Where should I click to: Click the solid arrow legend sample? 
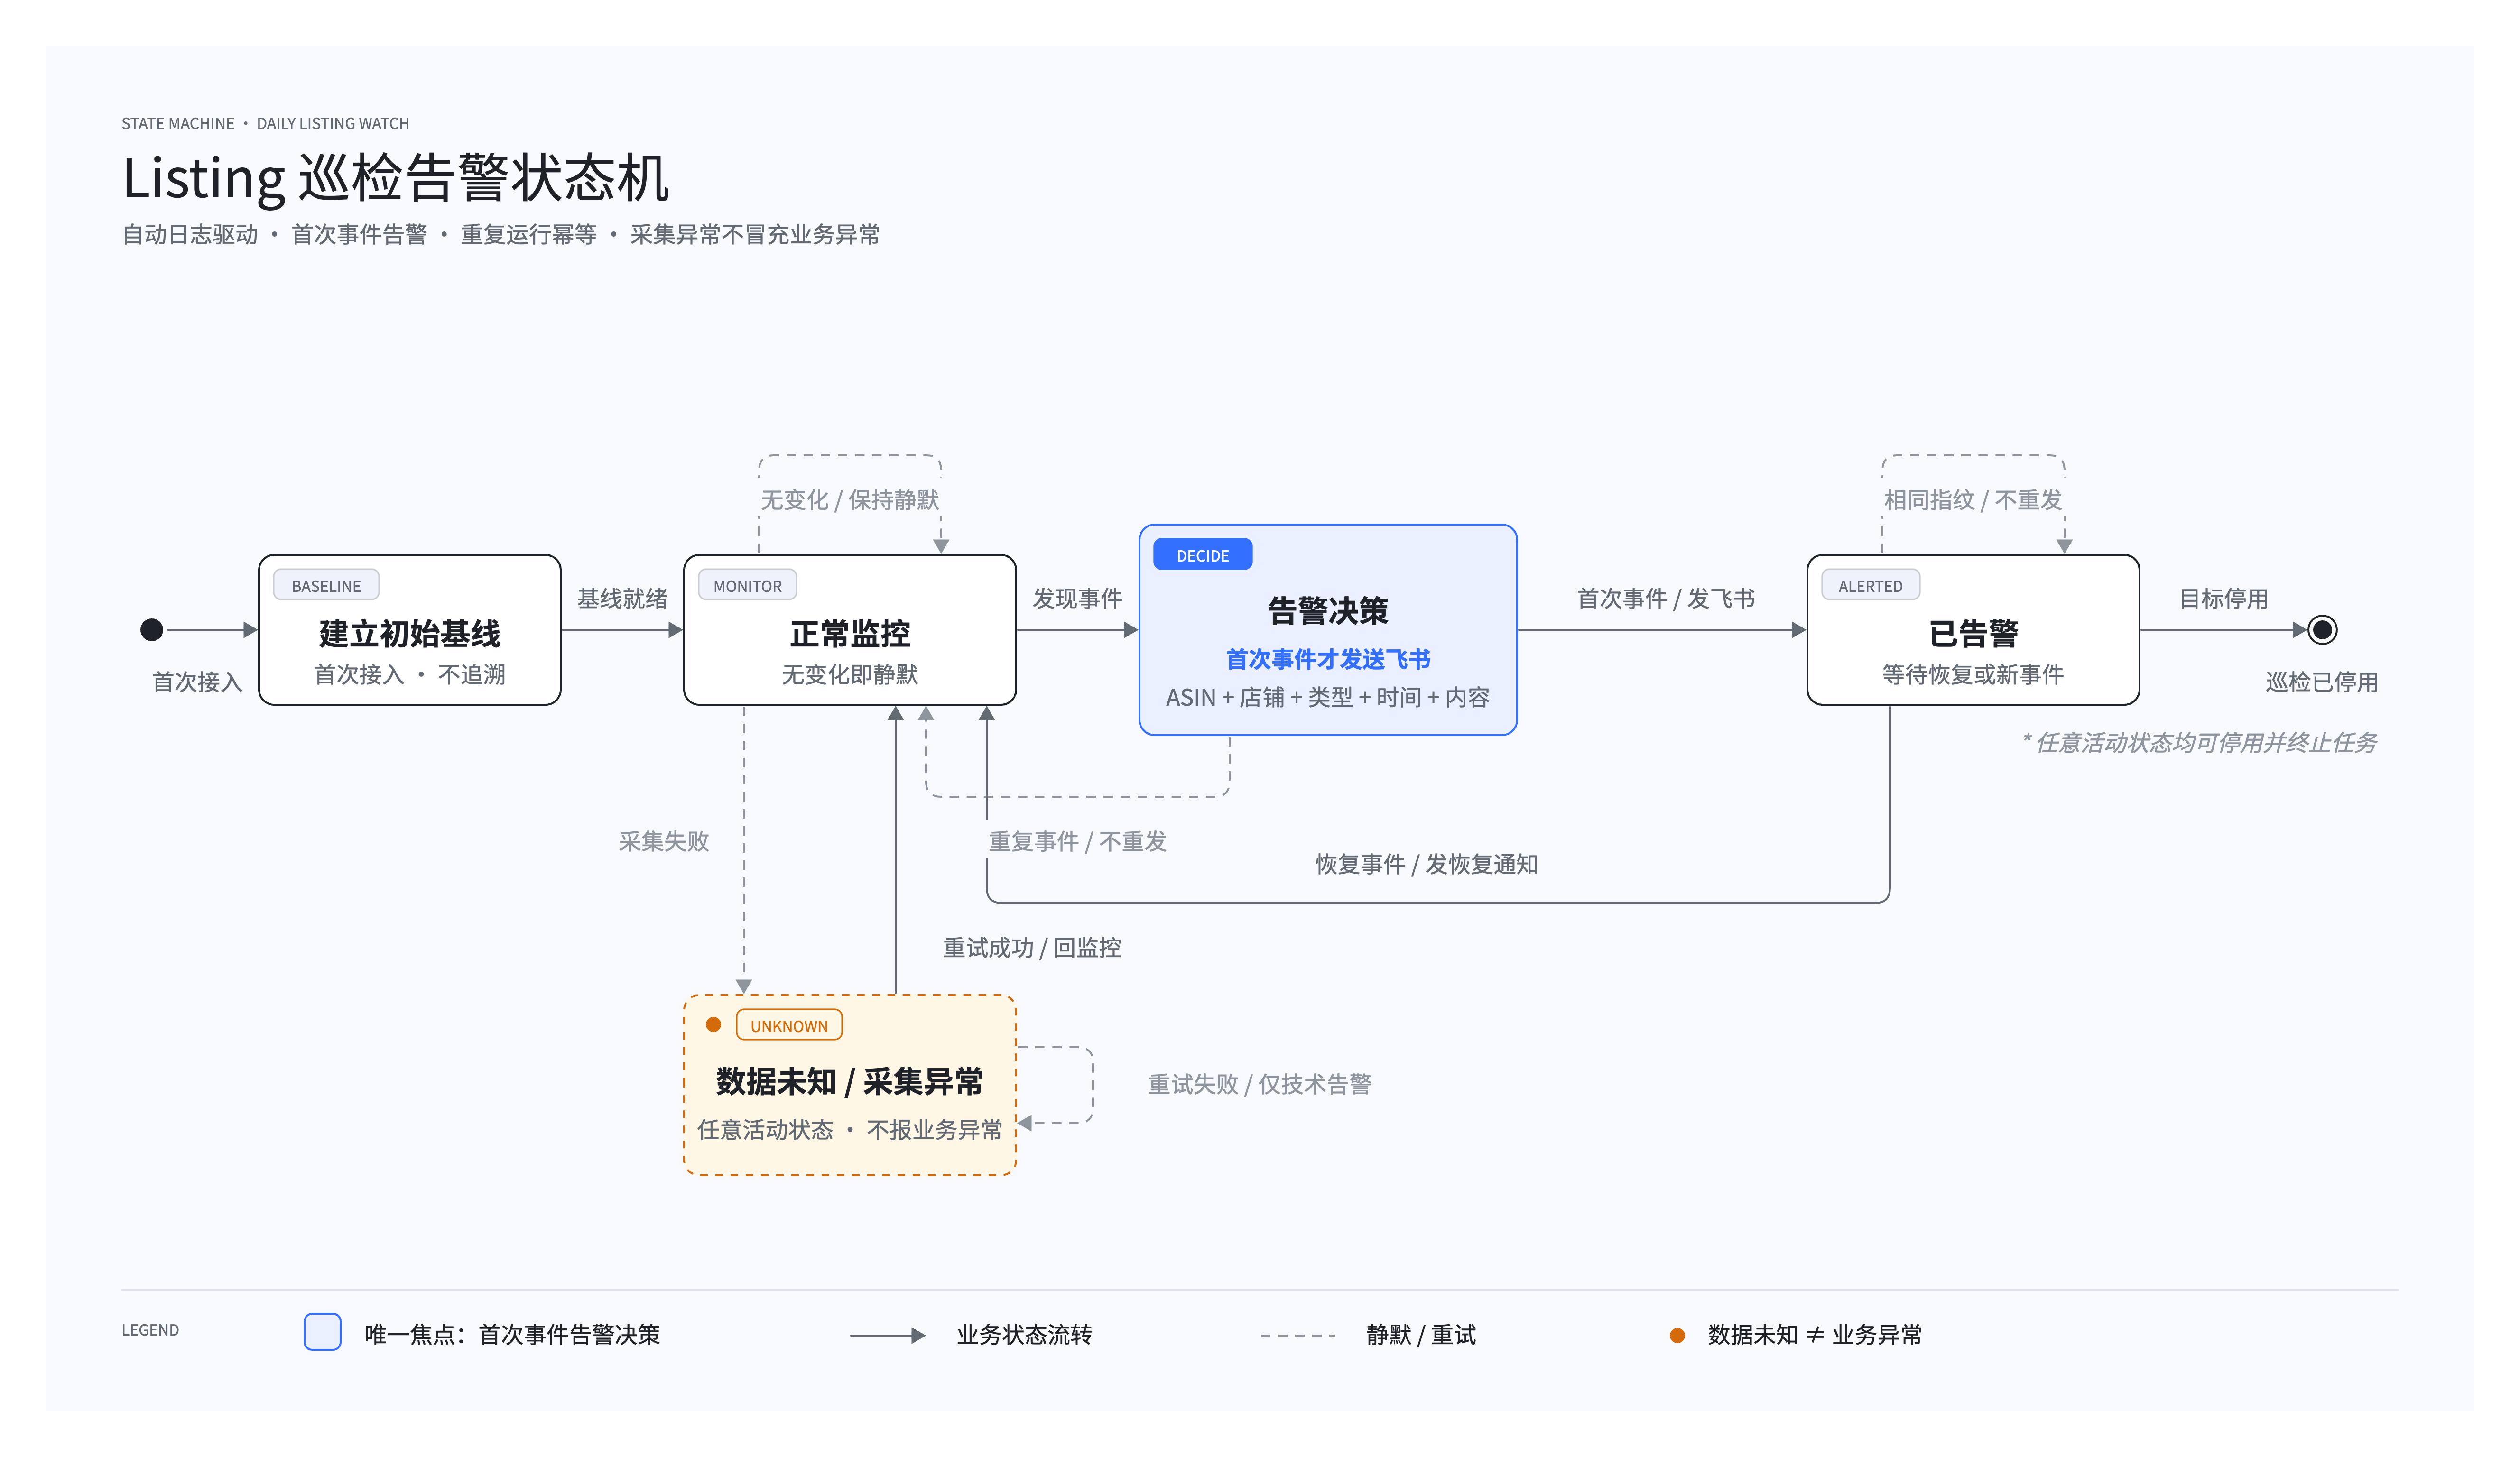coord(887,1335)
